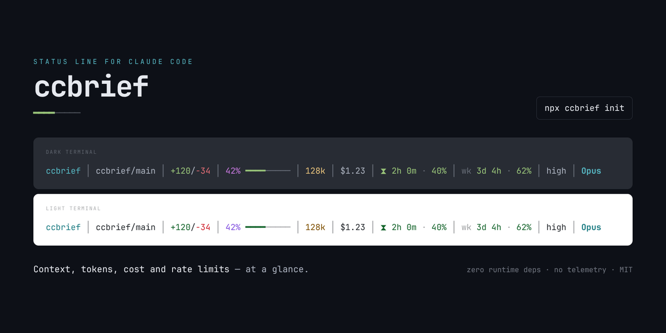The height and width of the screenshot is (333, 666).
Task: Click the 40% rate limit in dark terminal
Action: click(x=439, y=171)
